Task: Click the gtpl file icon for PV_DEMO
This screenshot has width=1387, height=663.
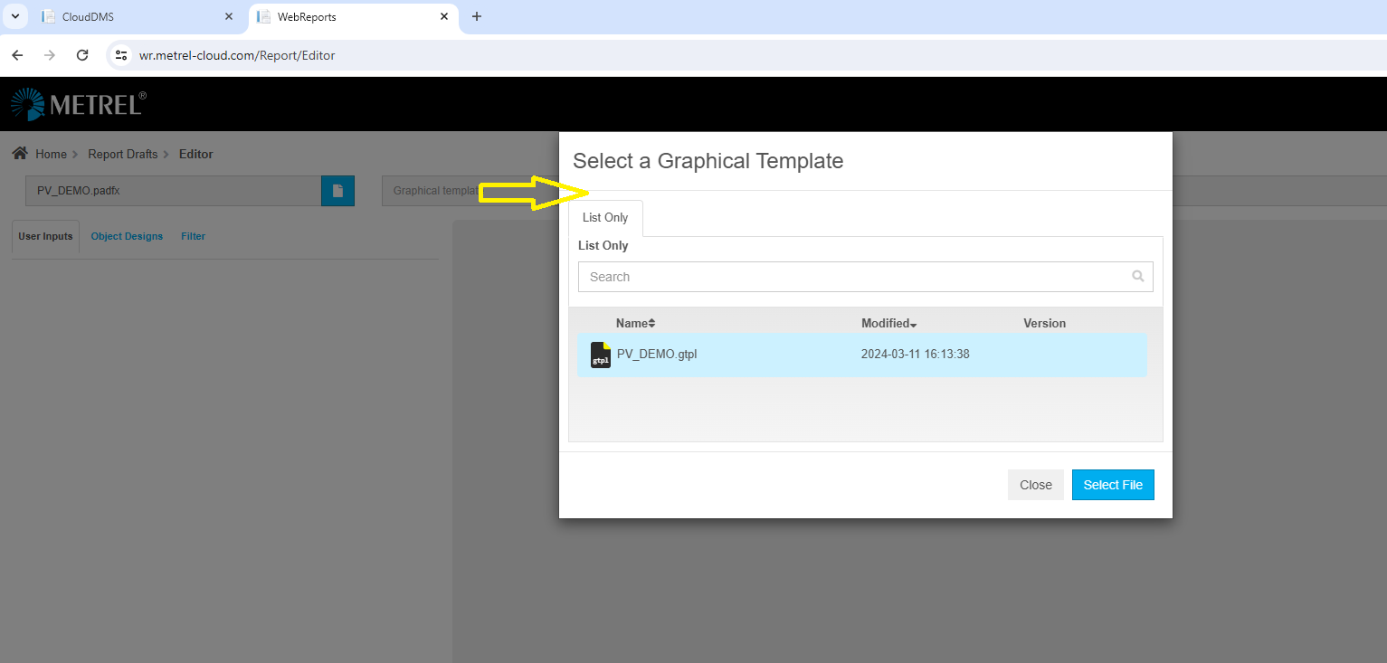Action: 601,355
